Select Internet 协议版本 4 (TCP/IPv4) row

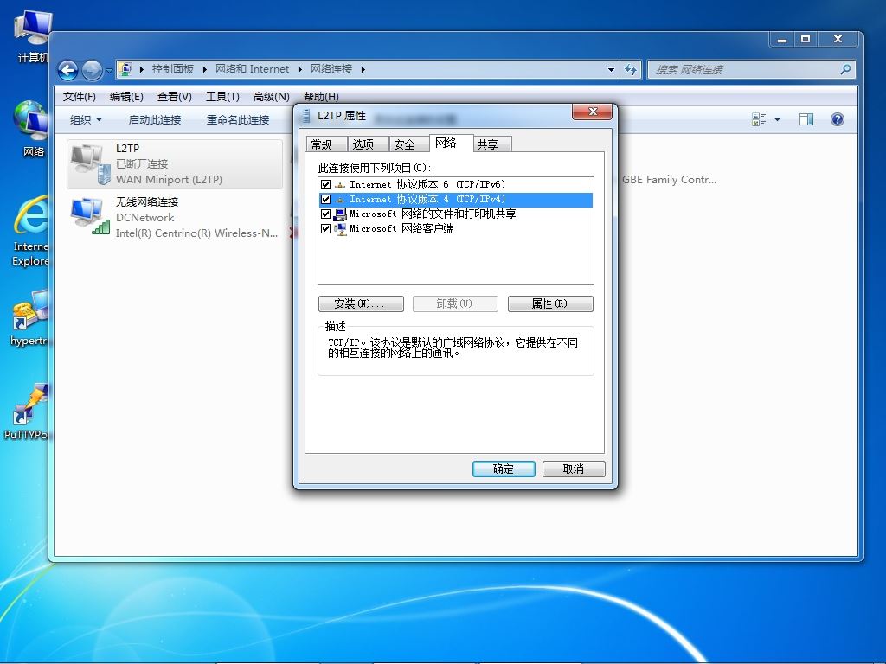coord(455,200)
